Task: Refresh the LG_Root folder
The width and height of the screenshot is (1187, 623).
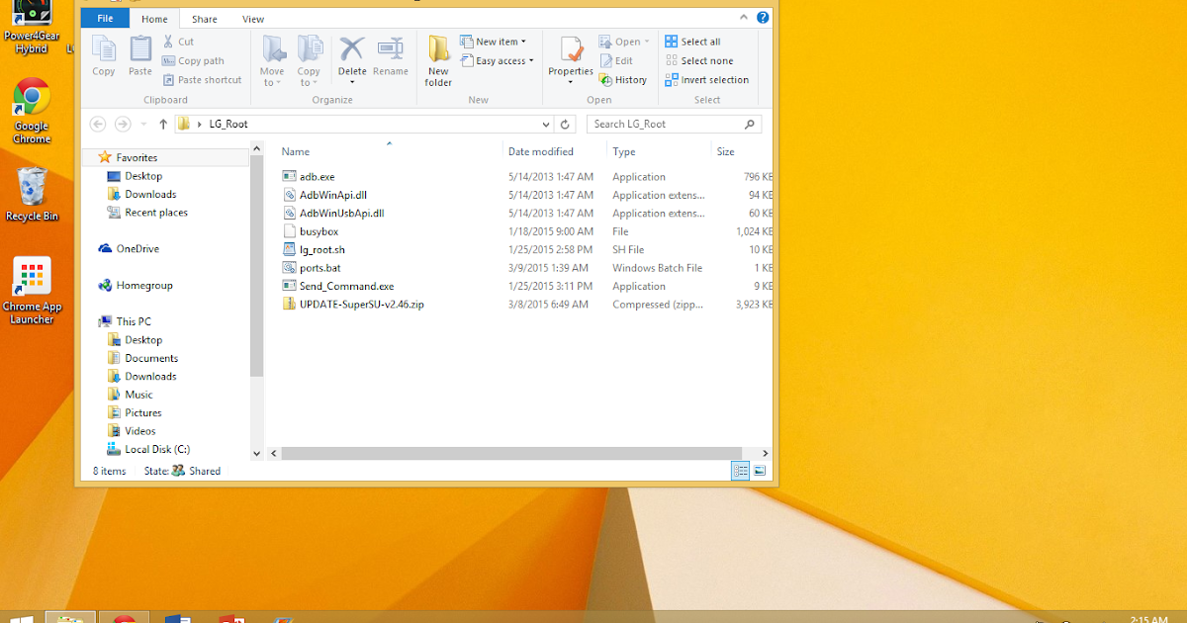Action: click(x=565, y=125)
